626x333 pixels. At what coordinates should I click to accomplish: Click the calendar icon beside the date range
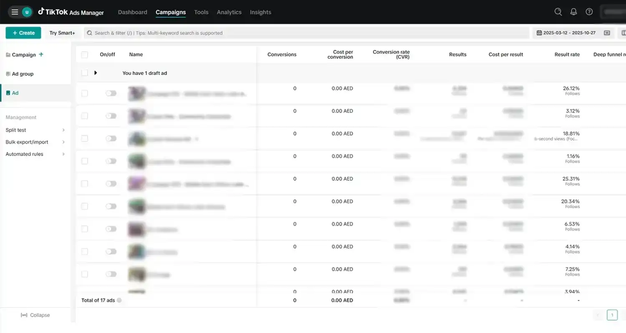point(540,32)
